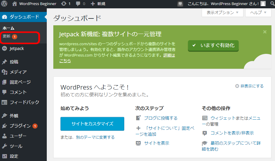The height and width of the screenshot is (161, 275).
Task: Click the count 0 beside the comments icon
Action: pos(84,4)
